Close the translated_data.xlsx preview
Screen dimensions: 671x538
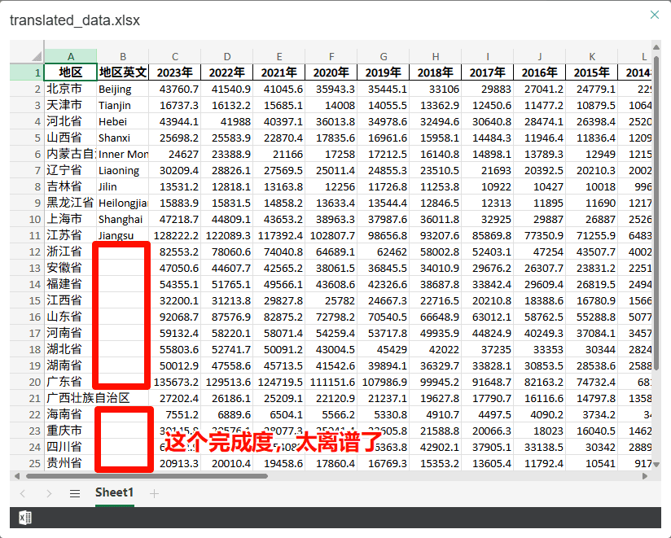[655, 15]
